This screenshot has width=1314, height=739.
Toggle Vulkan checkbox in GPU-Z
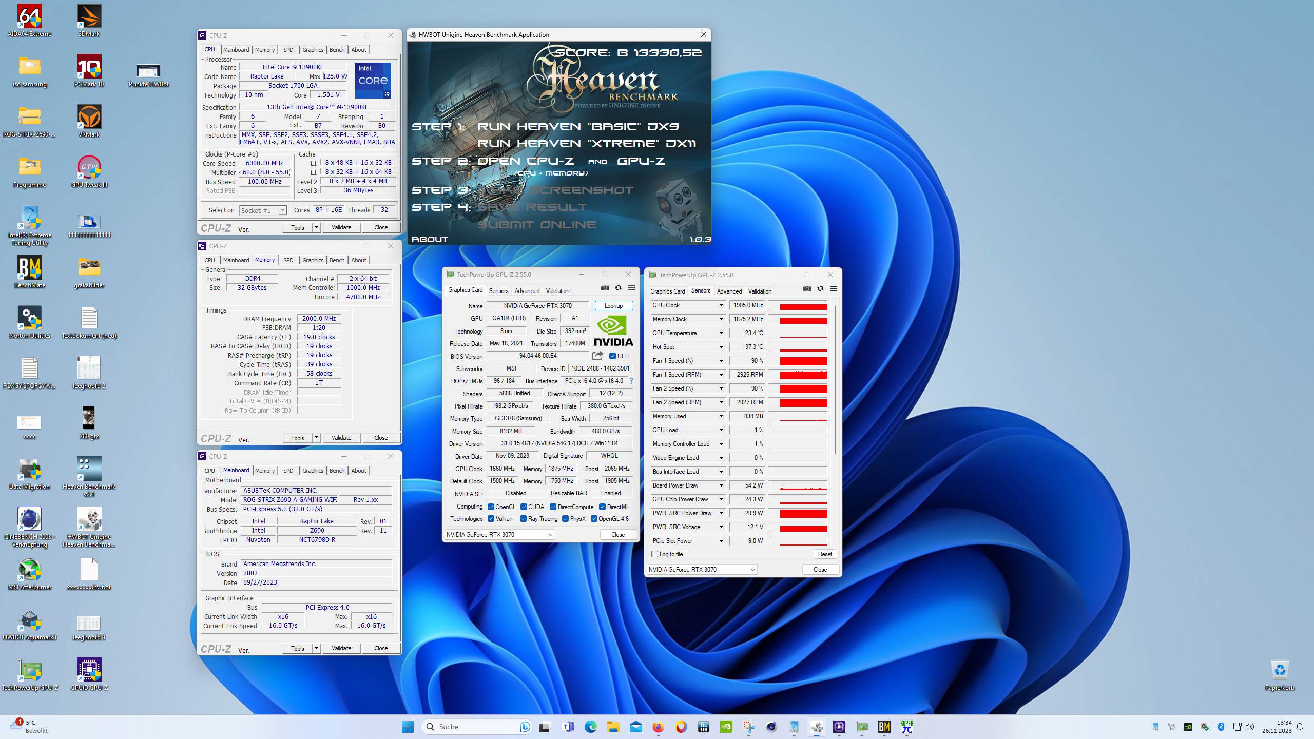(x=491, y=519)
